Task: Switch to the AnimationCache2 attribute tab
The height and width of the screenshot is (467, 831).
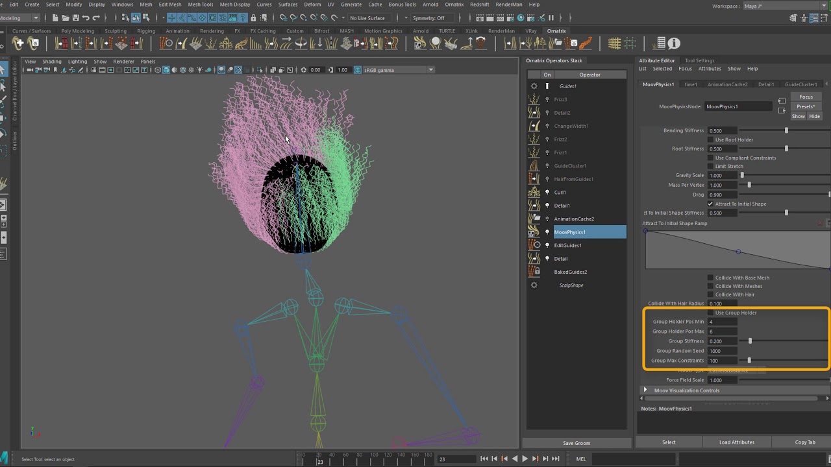Action: 727,84
